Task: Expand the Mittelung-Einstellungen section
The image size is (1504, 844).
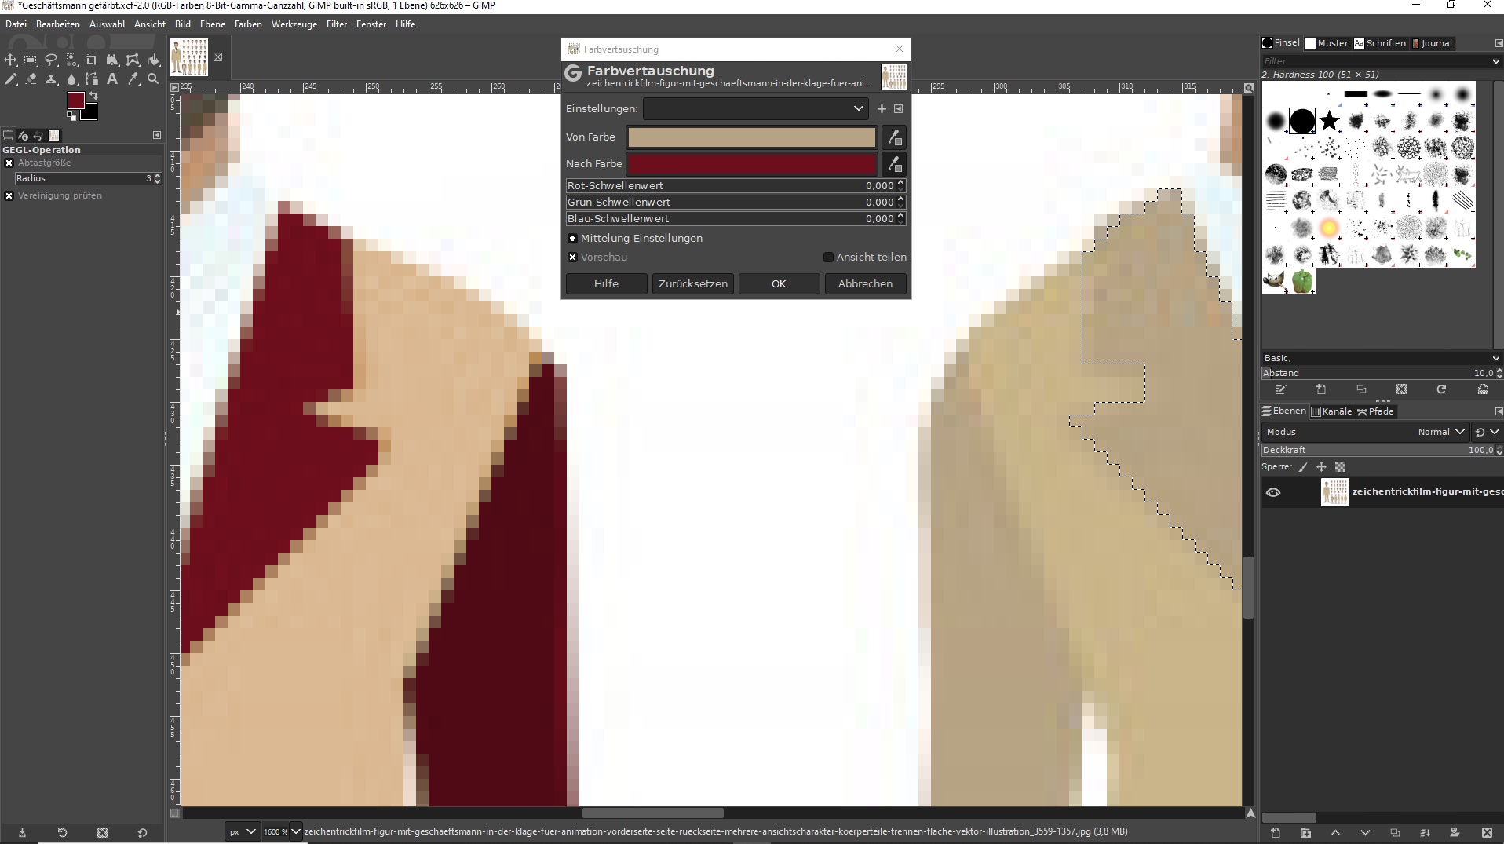Action: (573, 238)
